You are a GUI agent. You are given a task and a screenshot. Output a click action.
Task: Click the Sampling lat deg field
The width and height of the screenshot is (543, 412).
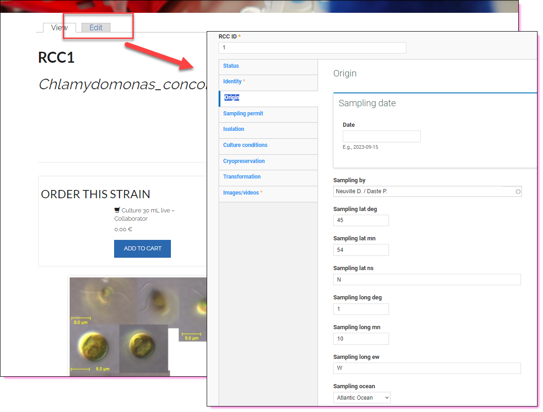click(361, 220)
